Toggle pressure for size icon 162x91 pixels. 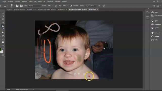coord(104,6)
